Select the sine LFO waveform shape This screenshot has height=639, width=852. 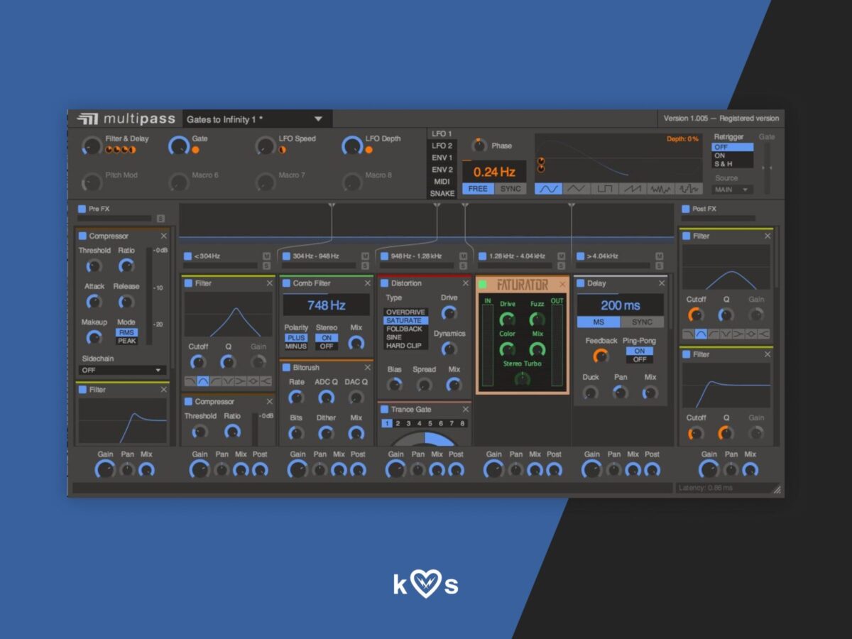(x=548, y=189)
